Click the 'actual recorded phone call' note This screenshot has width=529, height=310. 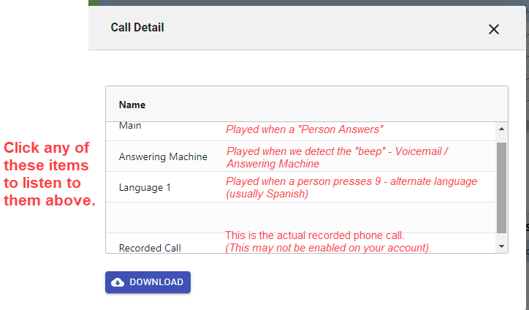coord(314,235)
